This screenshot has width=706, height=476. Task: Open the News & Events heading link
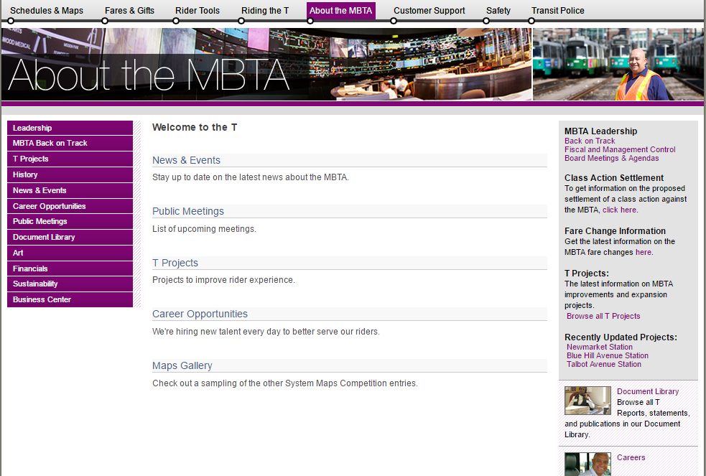(186, 160)
